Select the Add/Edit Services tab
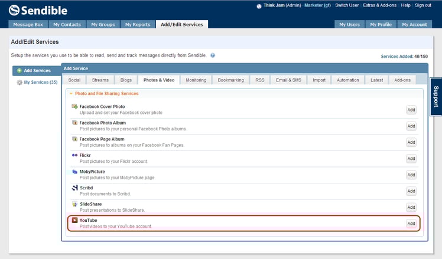Image resolution: width=442 pixels, height=259 pixels. (182, 25)
